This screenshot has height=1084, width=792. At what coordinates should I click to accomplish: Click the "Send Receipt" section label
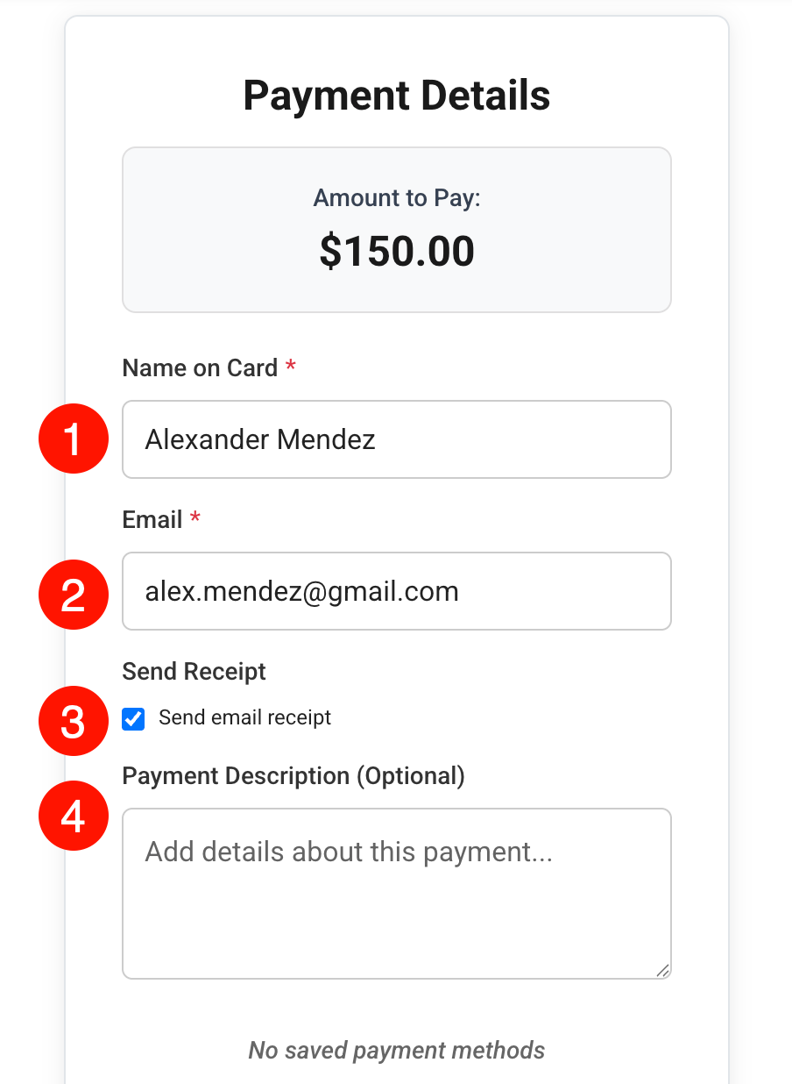(194, 672)
